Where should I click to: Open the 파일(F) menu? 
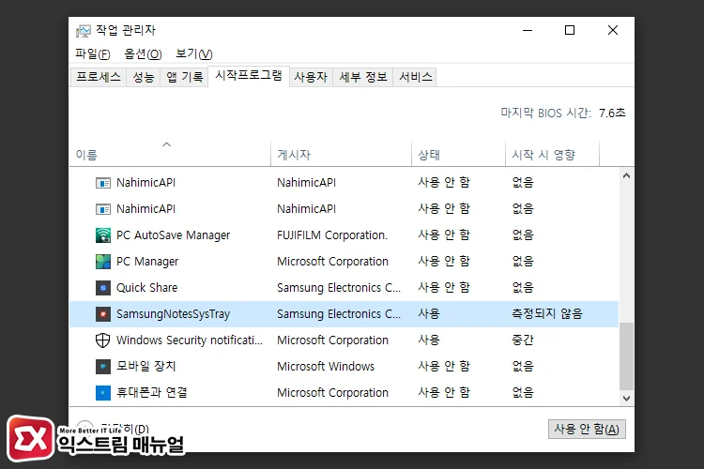(x=93, y=53)
